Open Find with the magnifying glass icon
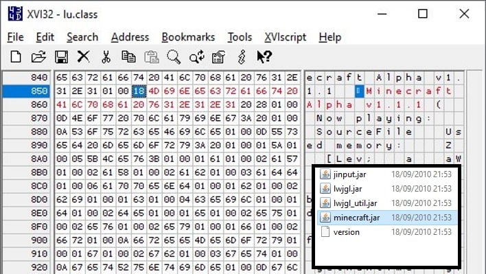Screen dimensions: 486x274 point(174,57)
